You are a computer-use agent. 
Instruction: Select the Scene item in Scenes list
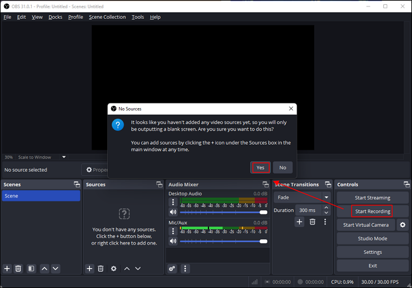pyautogui.click(x=41, y=196)
